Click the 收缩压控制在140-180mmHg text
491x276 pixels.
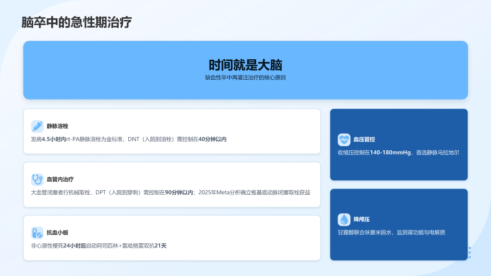pos(398,152)
